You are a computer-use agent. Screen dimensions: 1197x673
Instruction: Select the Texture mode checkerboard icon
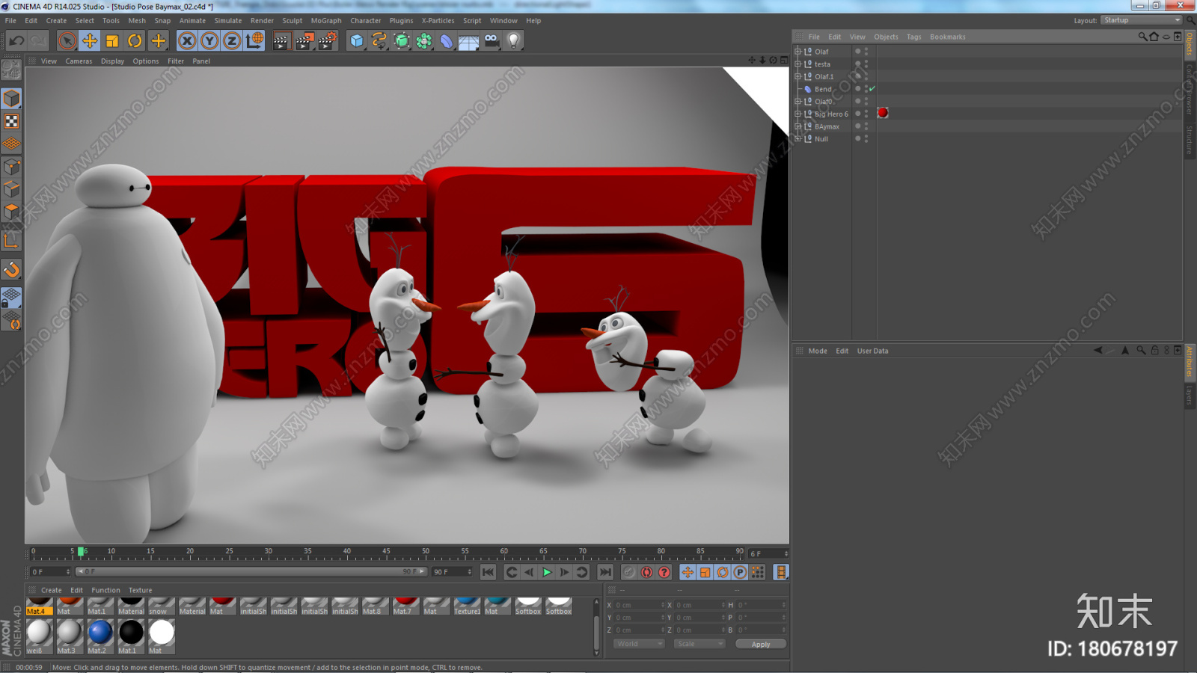coord(11,121)
